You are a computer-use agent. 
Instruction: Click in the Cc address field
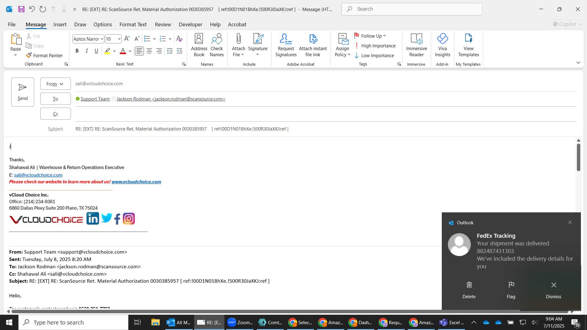(x=326, y=114)
